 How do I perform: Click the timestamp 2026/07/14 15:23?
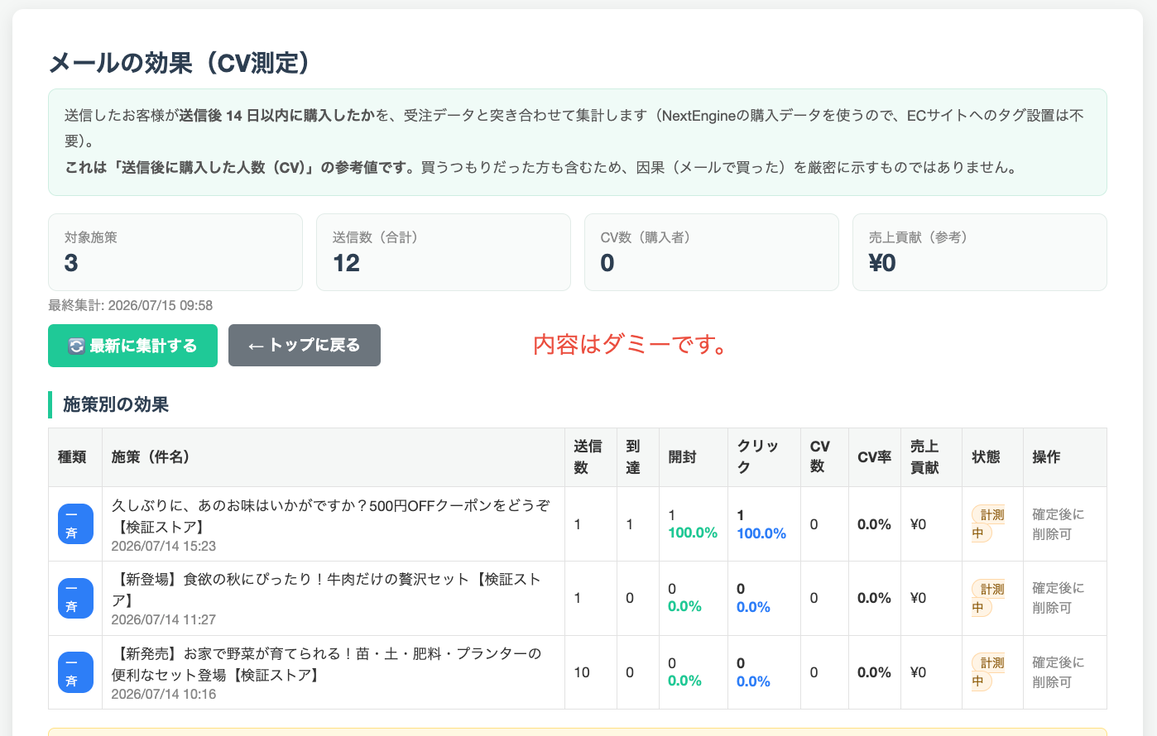click(164, 546)
